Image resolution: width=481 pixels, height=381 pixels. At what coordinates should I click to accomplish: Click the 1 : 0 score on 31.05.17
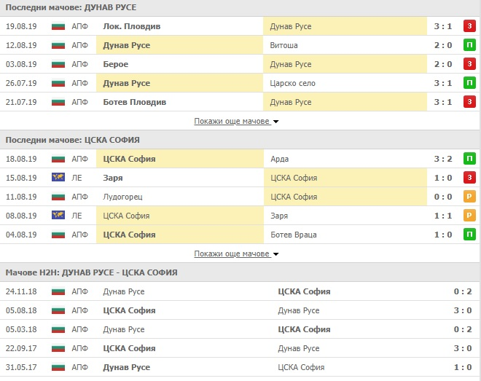[463, 367]
